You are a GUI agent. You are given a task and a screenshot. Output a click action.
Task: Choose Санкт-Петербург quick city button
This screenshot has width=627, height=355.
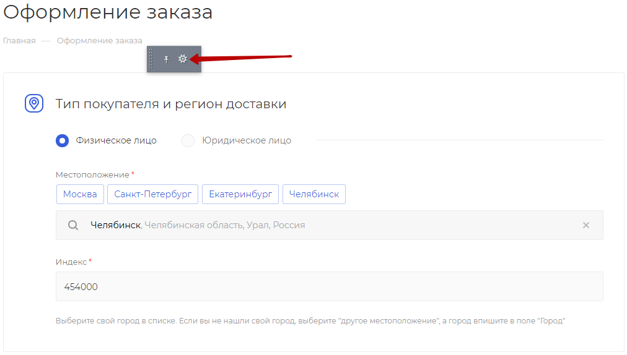click(153, 194)
